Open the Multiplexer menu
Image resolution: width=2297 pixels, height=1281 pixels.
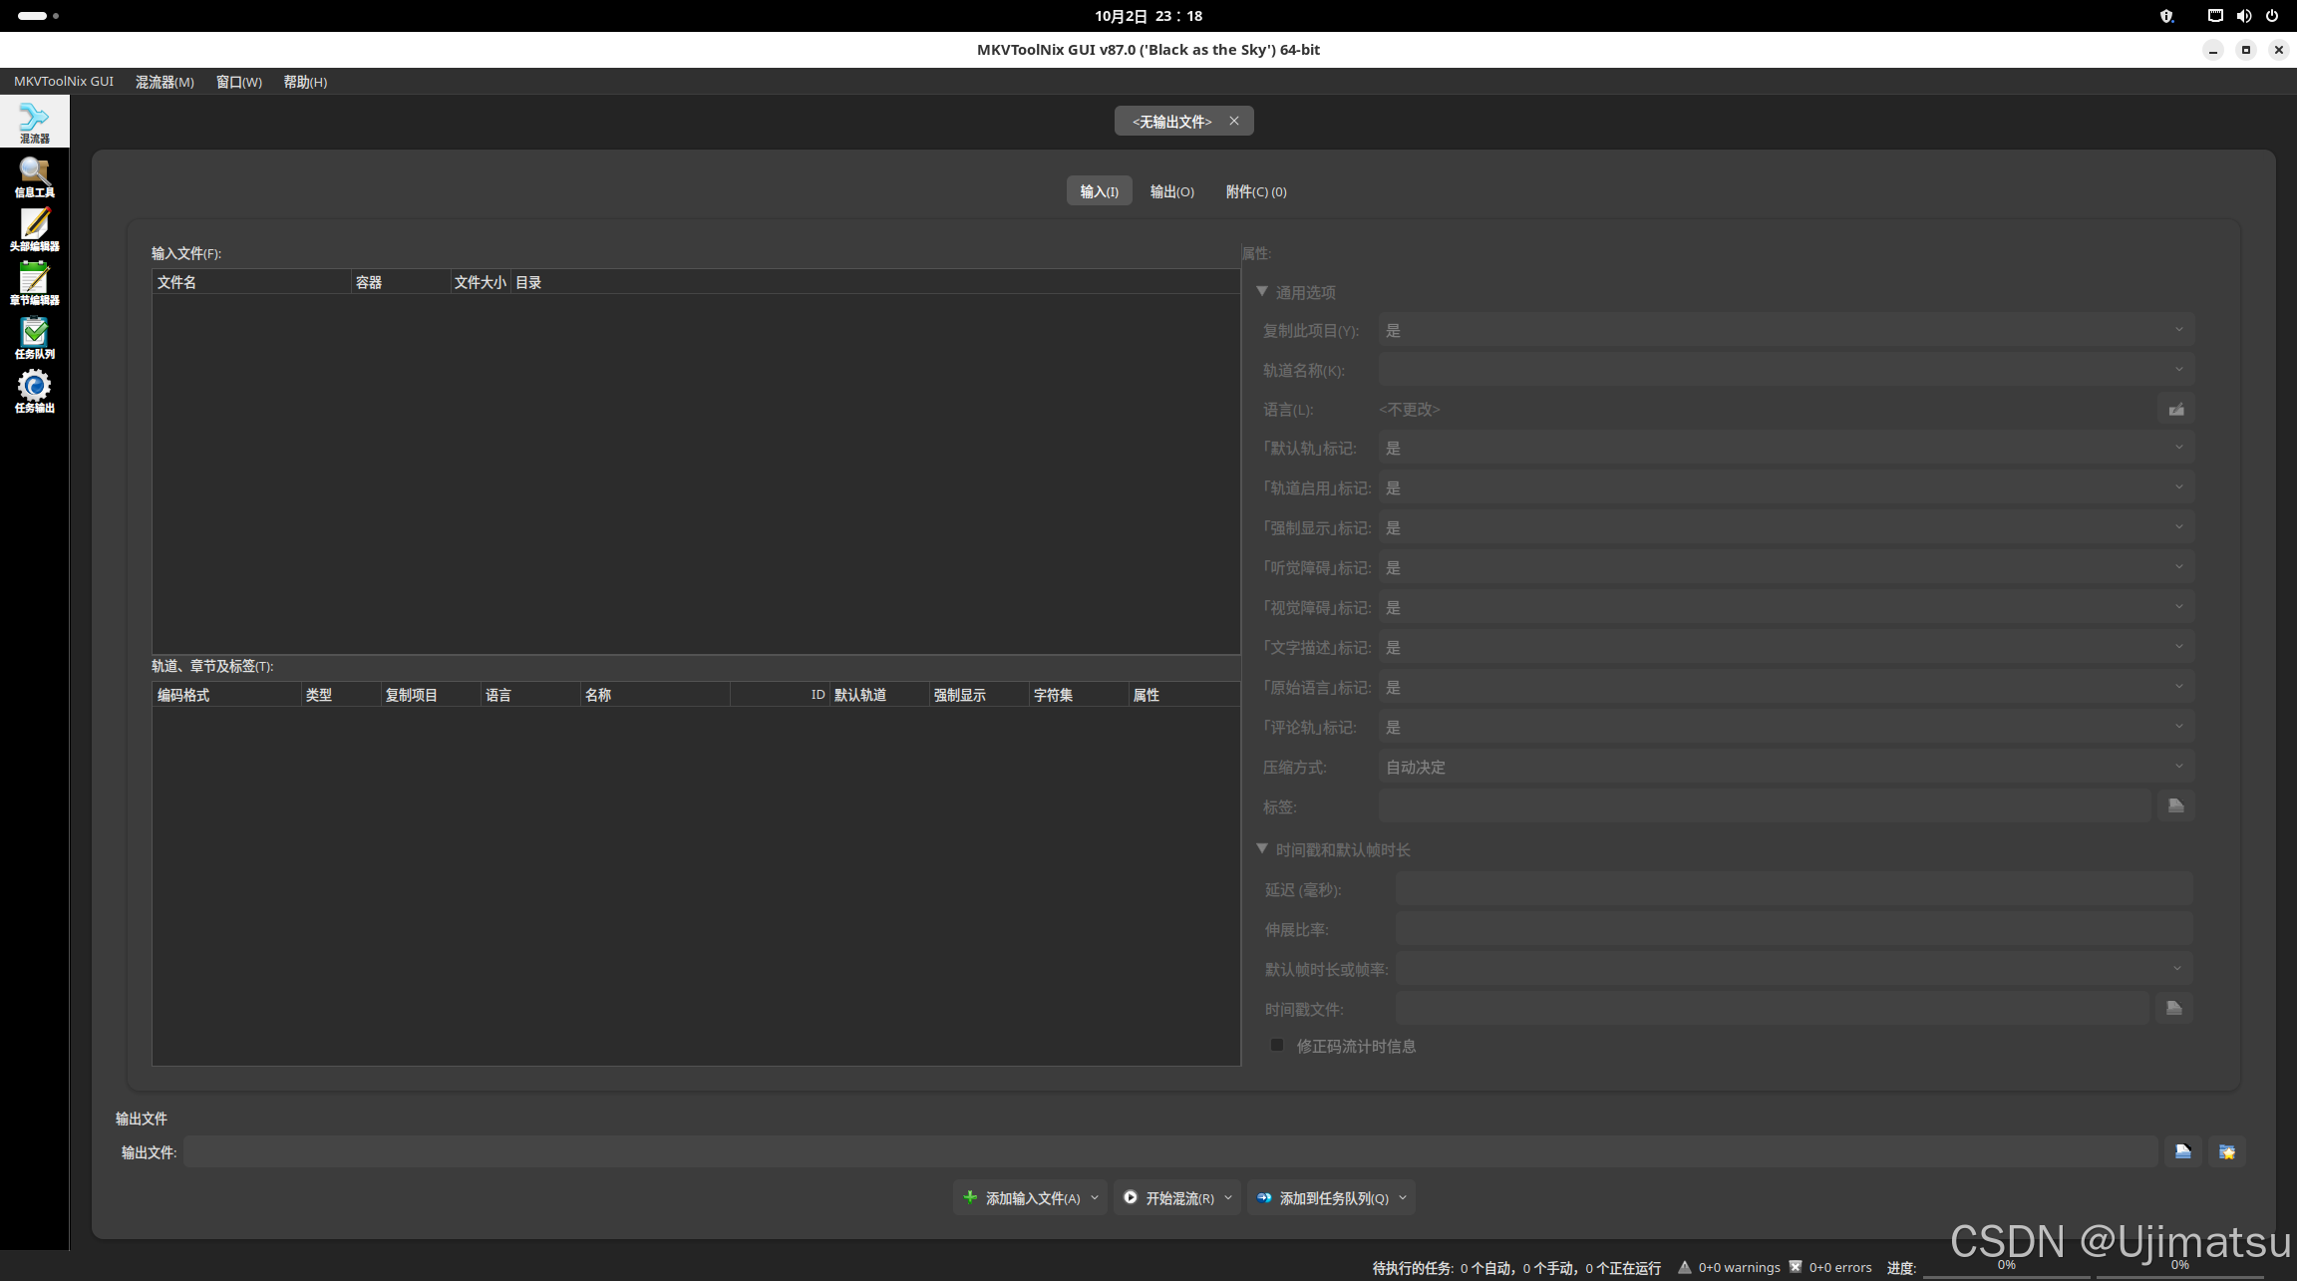pos(164,82)
